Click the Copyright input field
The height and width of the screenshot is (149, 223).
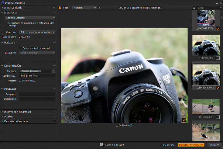point(37,94)
